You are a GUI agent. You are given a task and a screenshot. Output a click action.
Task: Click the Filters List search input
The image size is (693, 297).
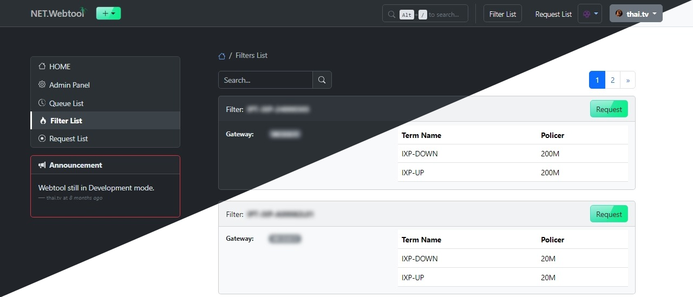point(265,80)
